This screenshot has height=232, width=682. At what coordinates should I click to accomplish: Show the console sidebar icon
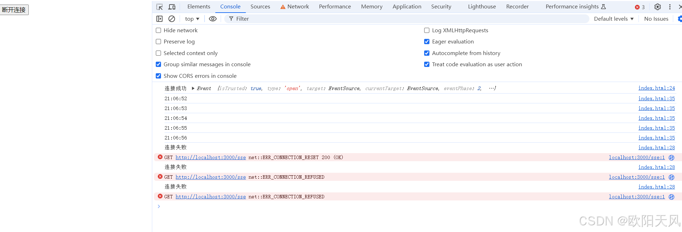(160, 19)
